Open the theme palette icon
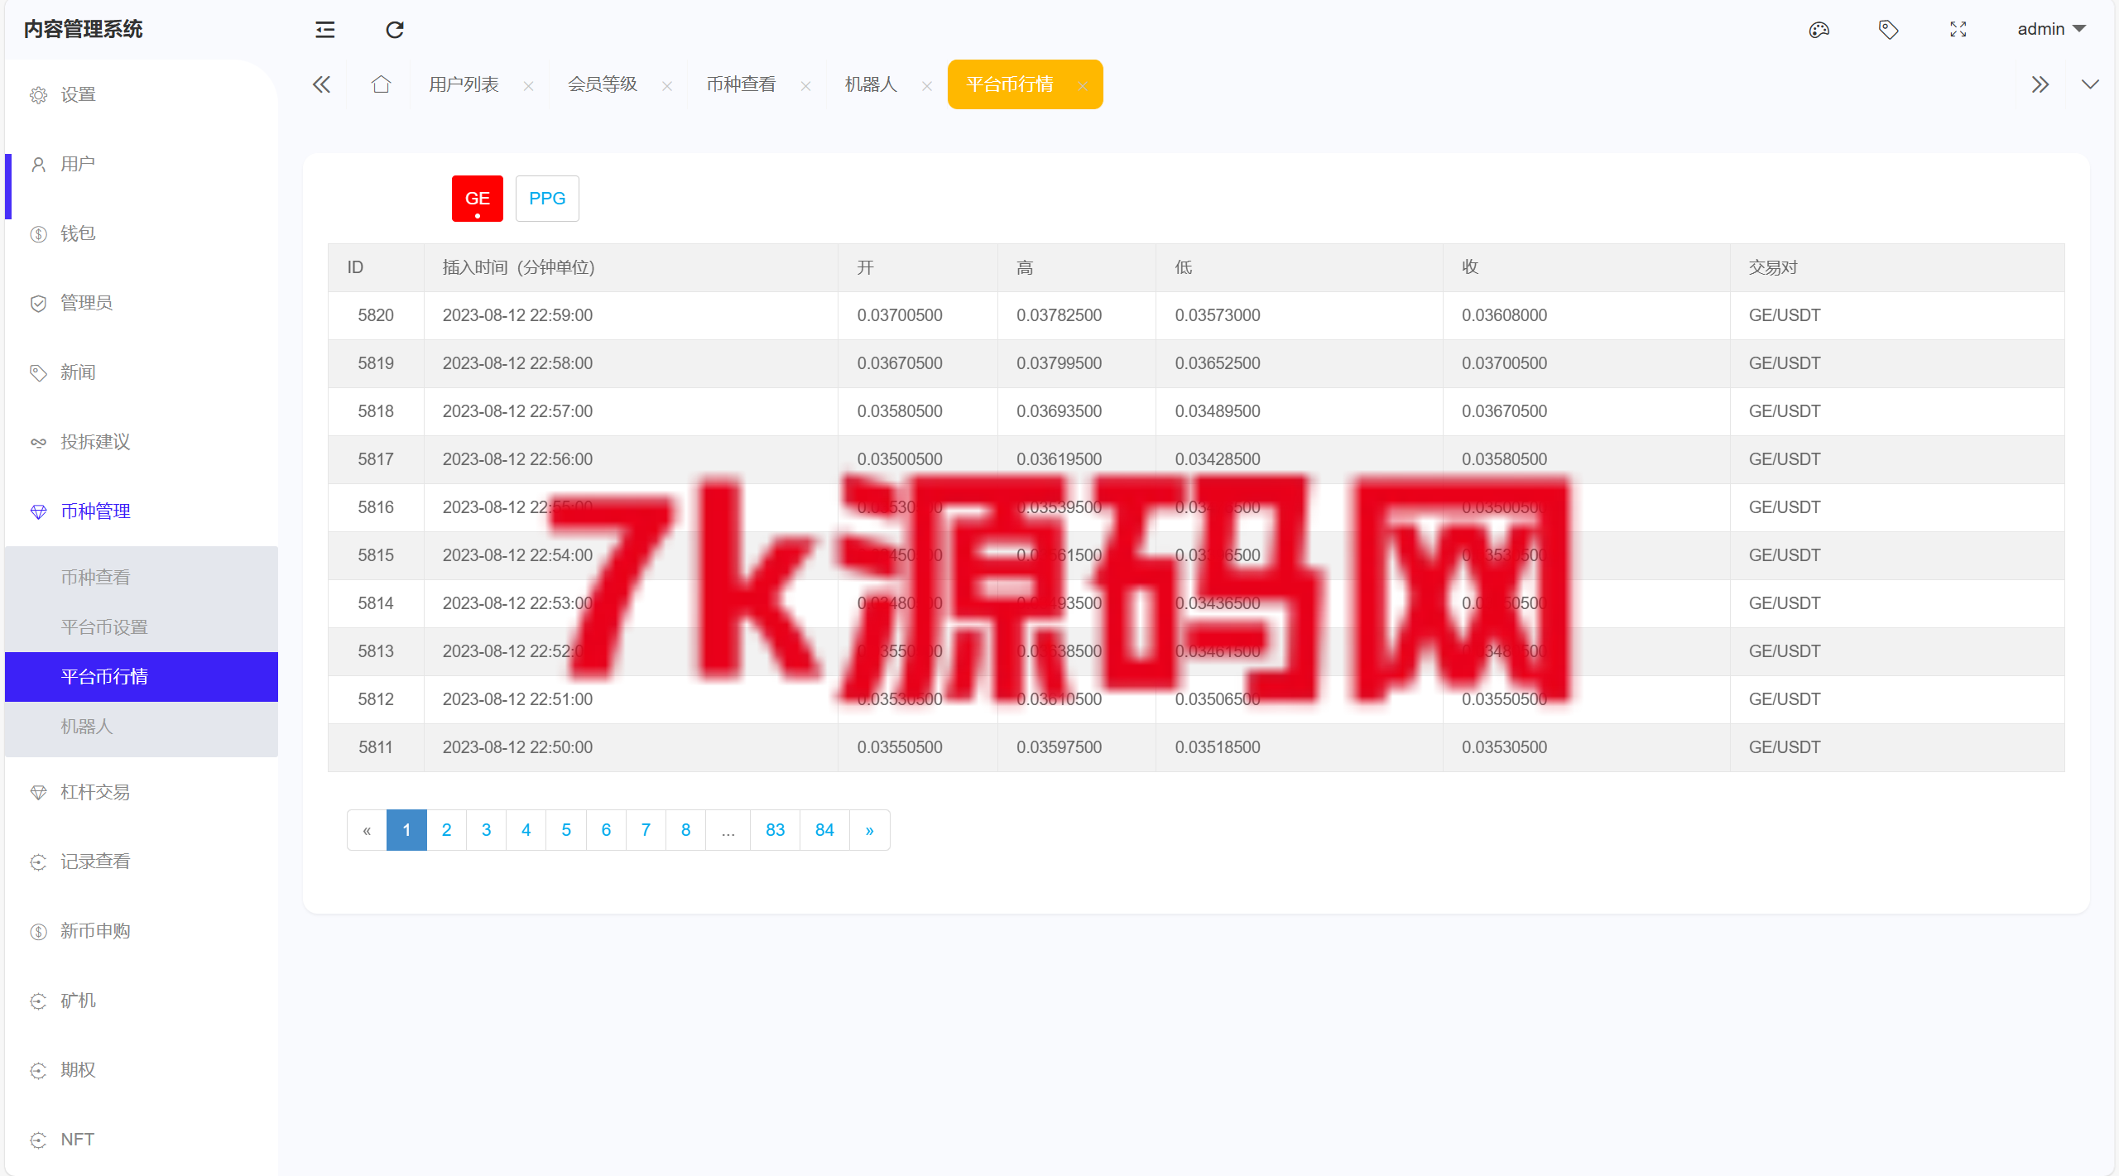Image resolution: width=2119 pixels, height=1176 pixels. 1819,30
